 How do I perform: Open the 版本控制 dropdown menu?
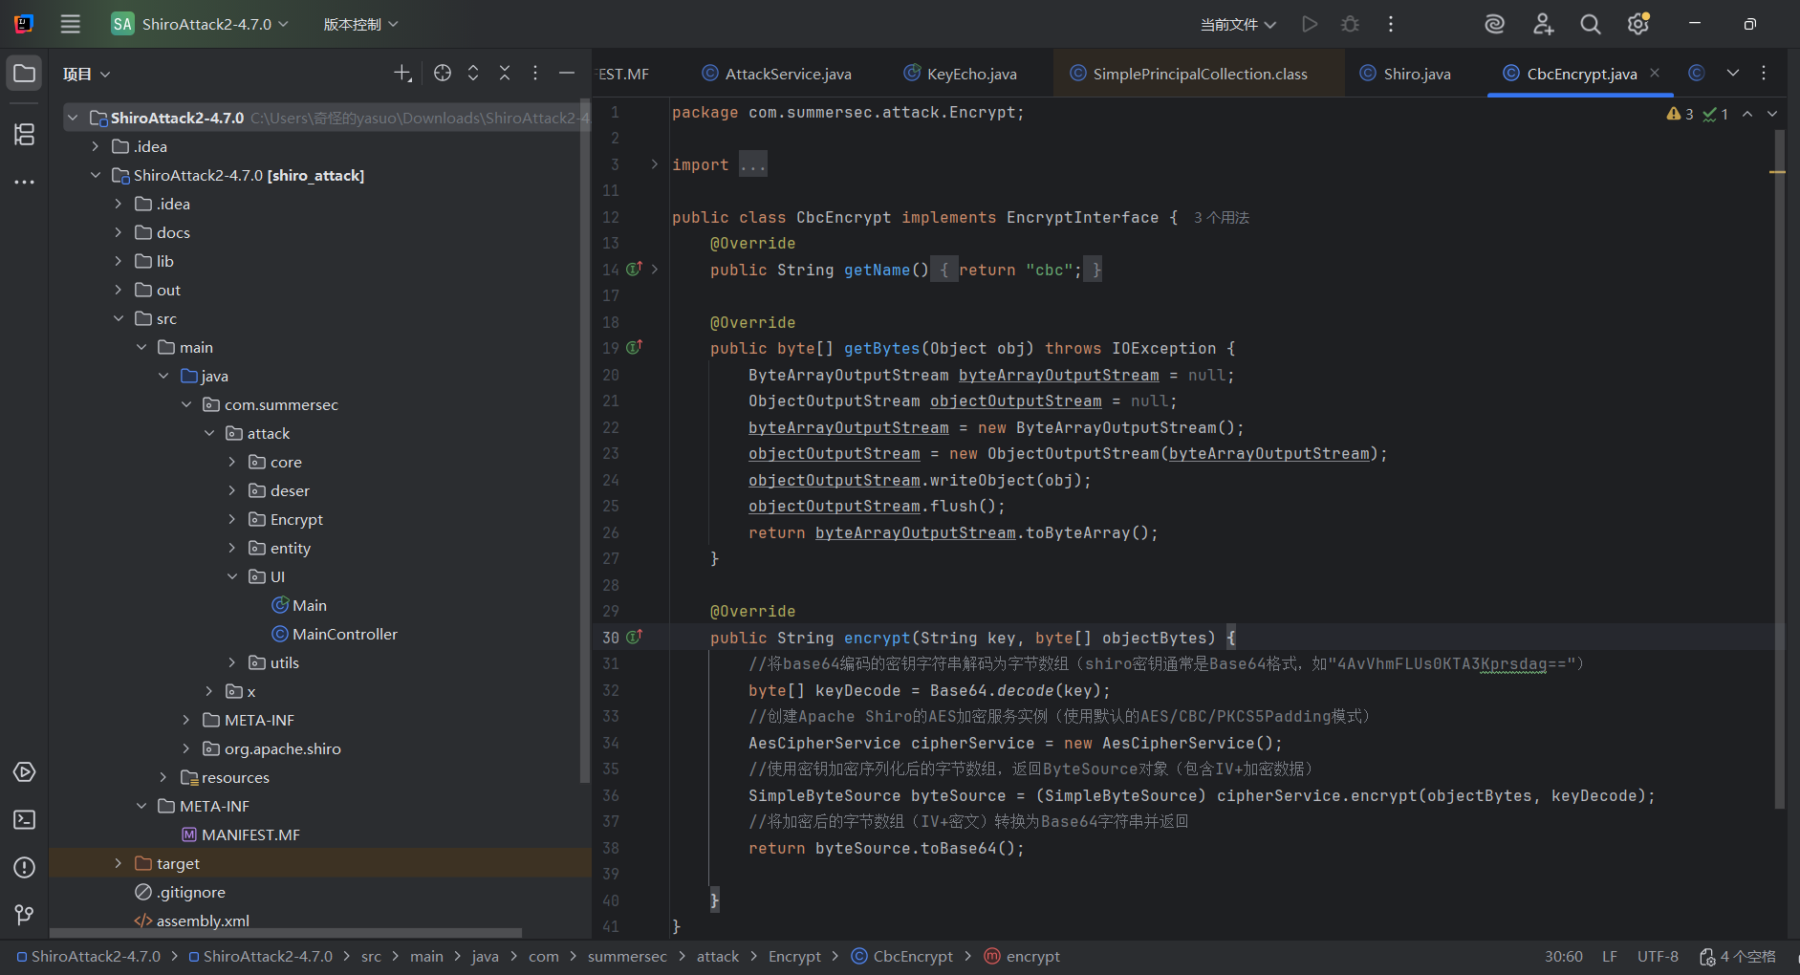coord(360,25)
